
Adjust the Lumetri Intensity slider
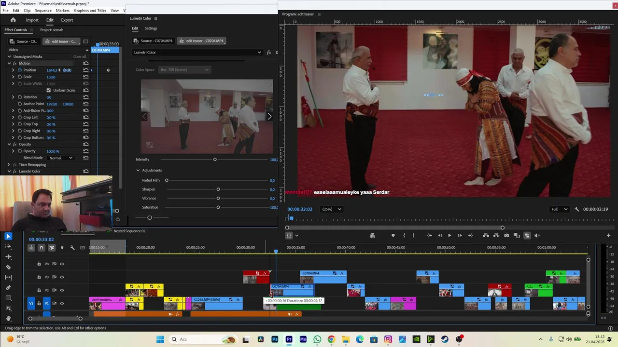[215, 160]
